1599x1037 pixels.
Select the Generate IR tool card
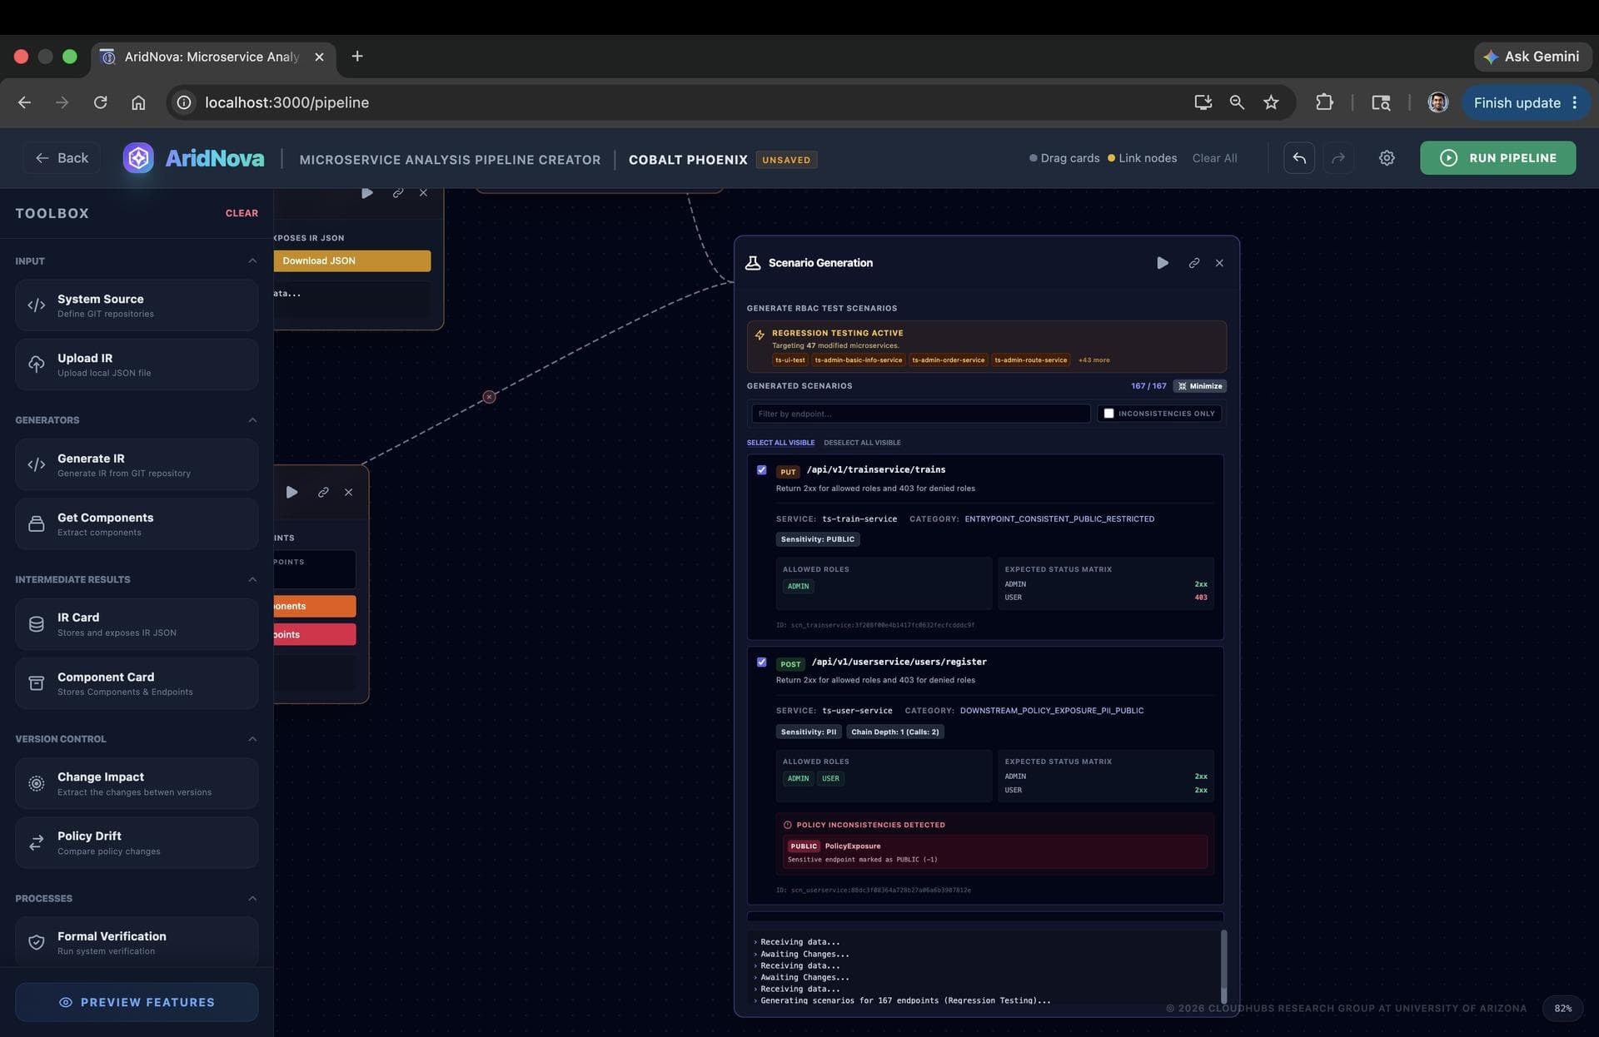coord(137,464)
